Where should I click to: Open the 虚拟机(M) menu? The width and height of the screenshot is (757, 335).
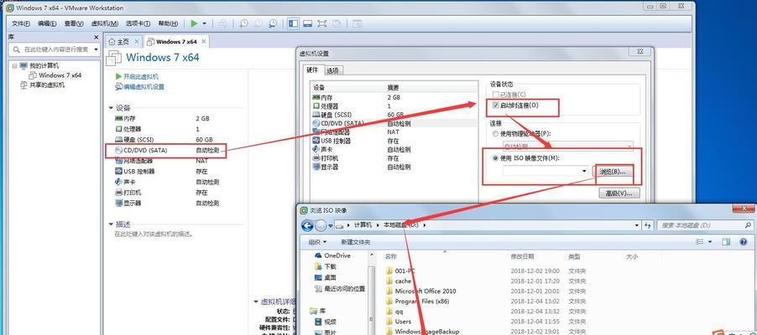coord(104,23)
